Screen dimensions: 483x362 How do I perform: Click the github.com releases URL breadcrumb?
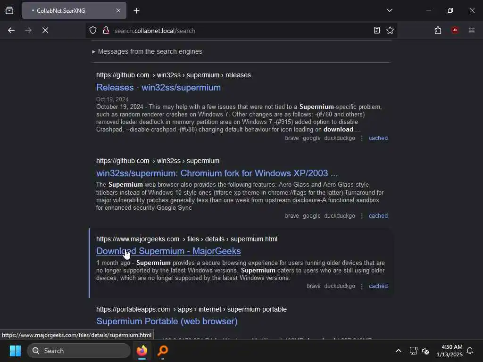[174, 75]
